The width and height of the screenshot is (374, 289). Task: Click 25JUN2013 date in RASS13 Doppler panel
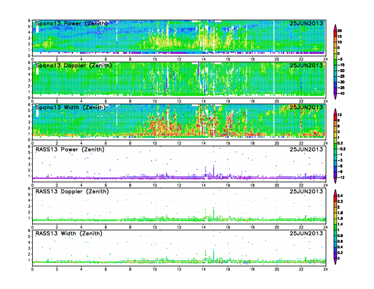coord(306,191)
